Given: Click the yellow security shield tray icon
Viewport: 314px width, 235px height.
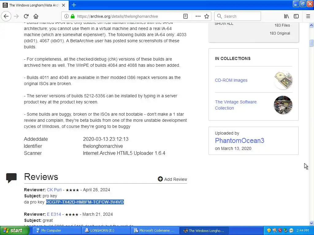Looking at the screenshot, I should [269, 230].
